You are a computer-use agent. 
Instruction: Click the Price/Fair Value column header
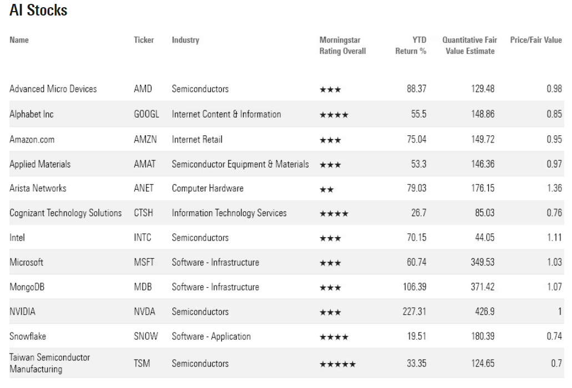pos(535,40)
